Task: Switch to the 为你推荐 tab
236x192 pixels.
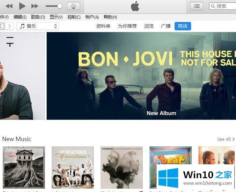Action: tap(127, 26)
